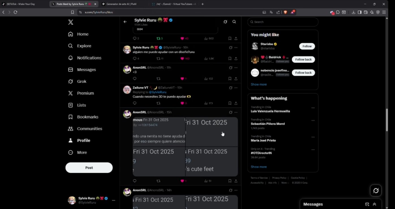Open Profile from the left sidebar
This screenshot has width=395, height=209.
click(x=79, y=141)
